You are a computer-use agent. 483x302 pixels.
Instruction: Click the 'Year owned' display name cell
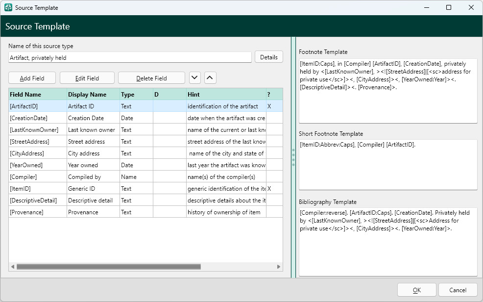[x=94, y=165]
